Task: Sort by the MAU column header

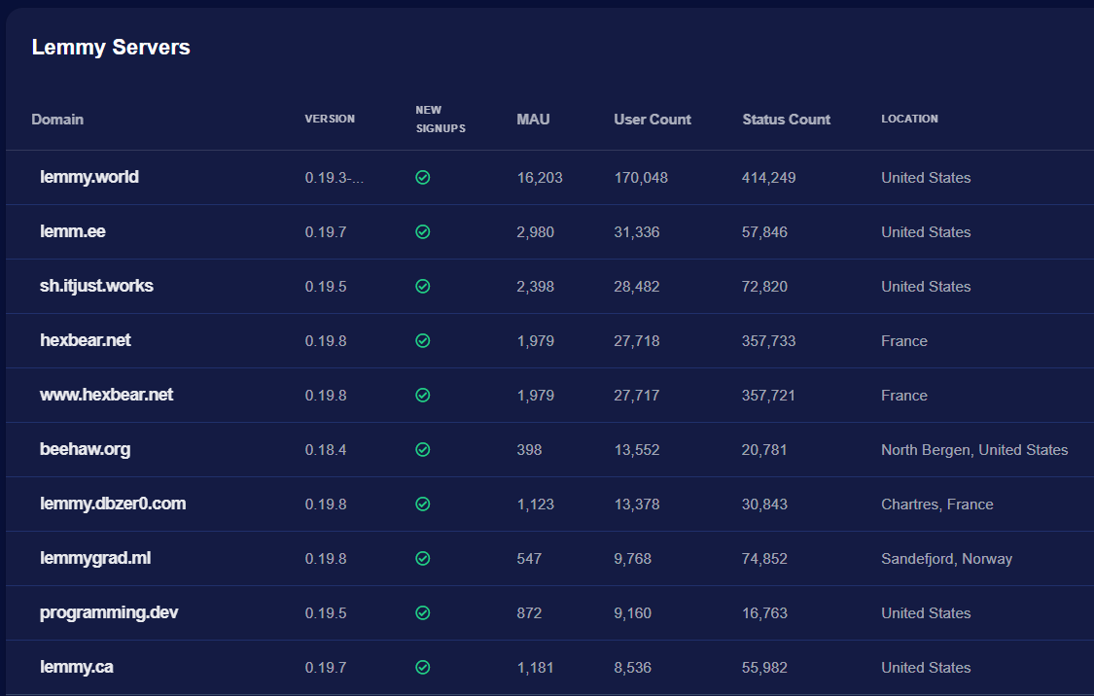Action: pyautogui.click(x=533, y=120)
